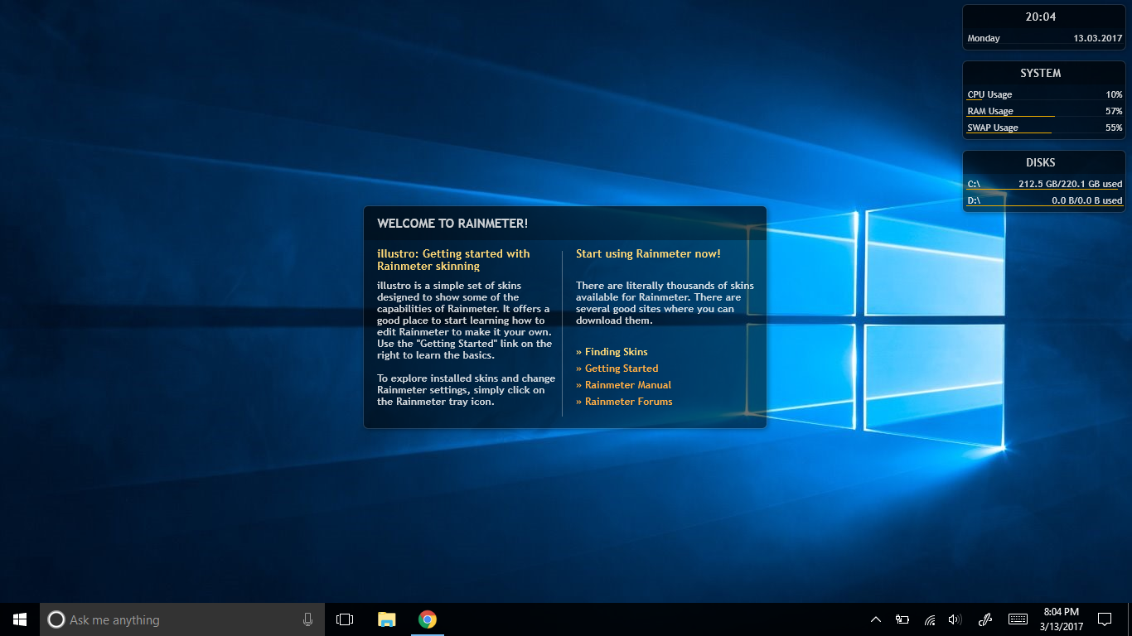This screenshot has height=636, width=1132.
Task: Click the DISKS skin title
Action: pos(1041,162)
